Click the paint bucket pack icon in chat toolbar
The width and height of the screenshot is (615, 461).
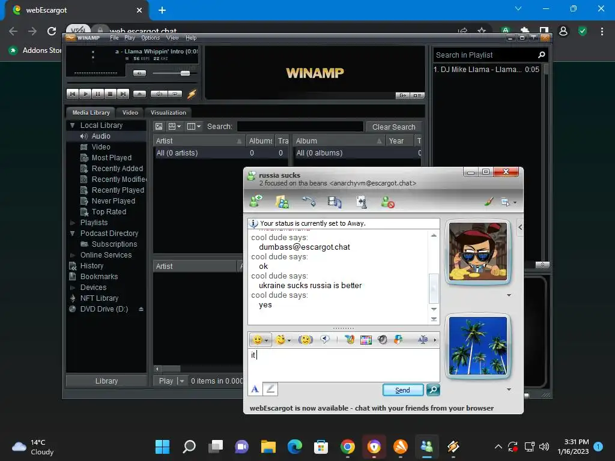point(398,340)
